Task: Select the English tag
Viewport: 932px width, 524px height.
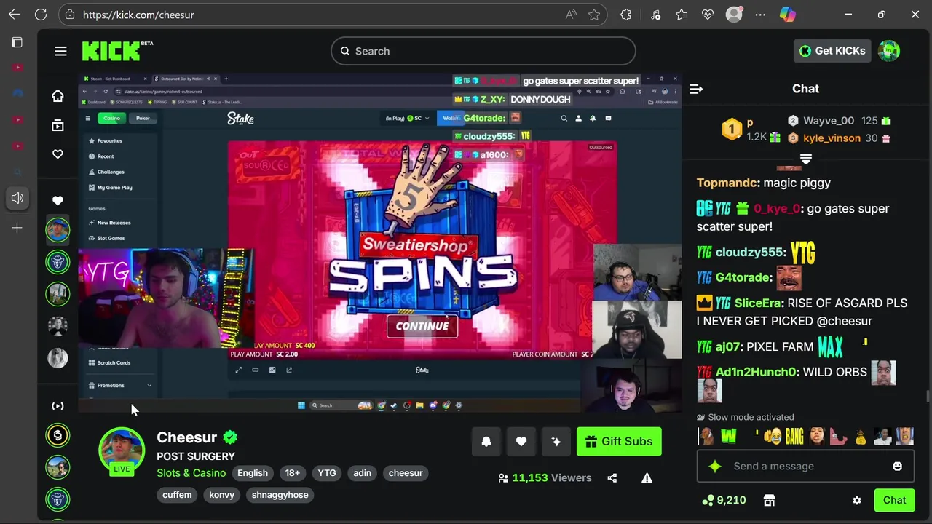Action: point(253,473)
